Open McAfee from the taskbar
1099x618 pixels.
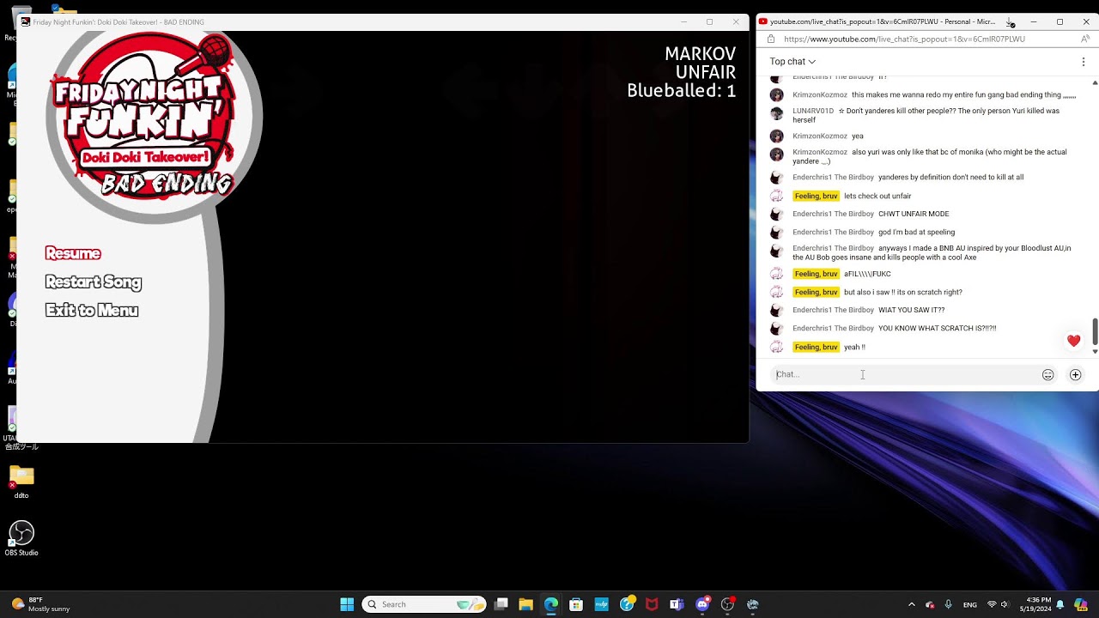tap(652, 604)
